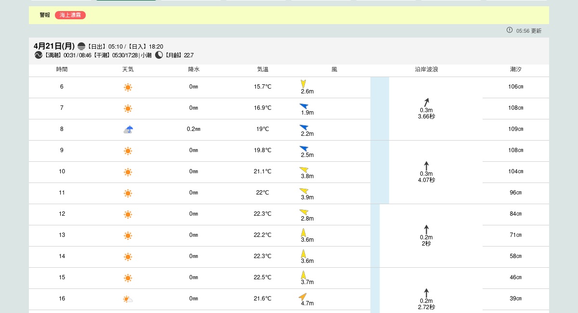Click the 海上濃霧 warning badge

[70, 15]
